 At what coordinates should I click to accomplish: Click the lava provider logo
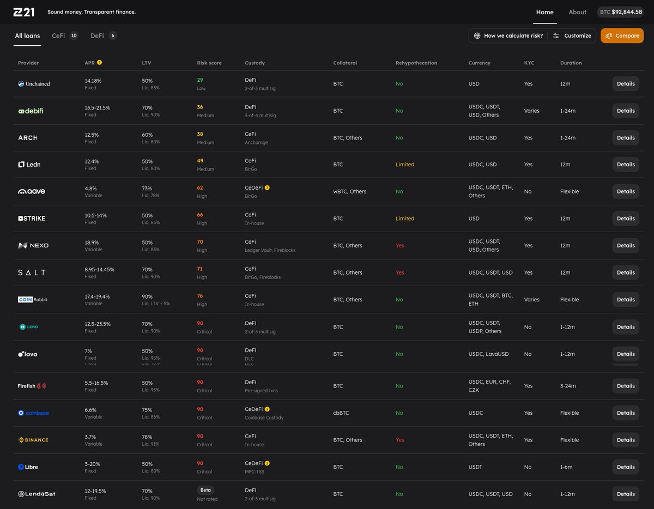[x=28, y=354]
